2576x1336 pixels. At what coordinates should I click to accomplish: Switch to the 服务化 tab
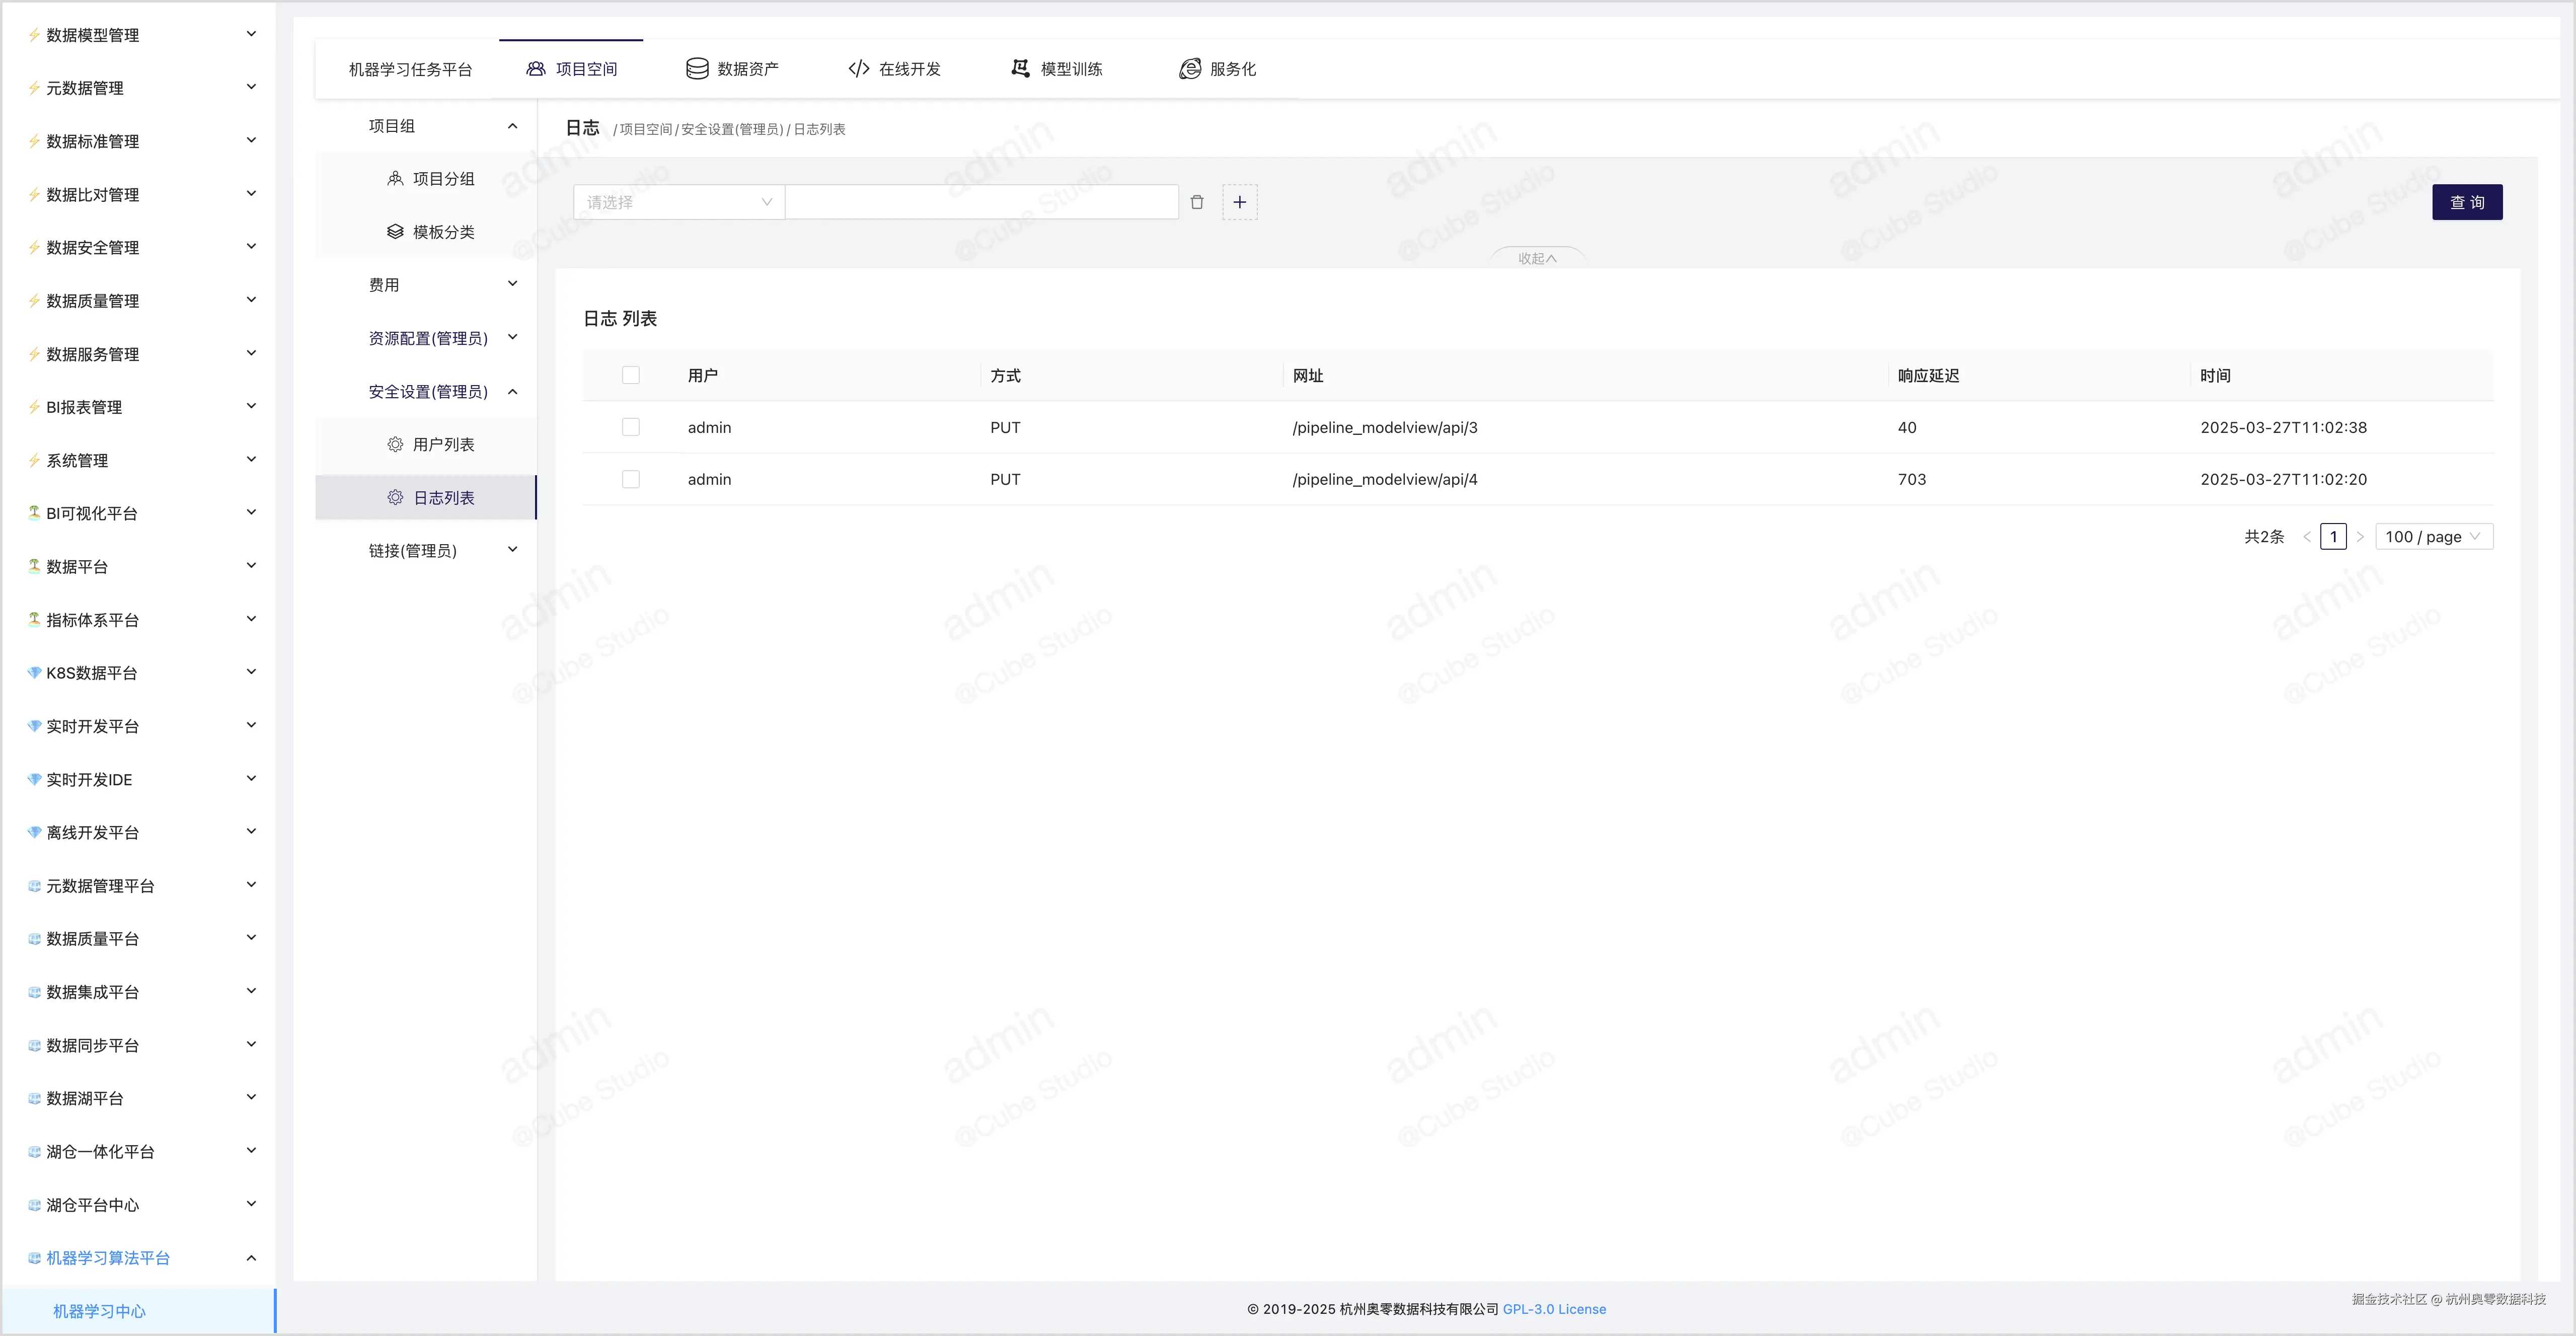click(1218, 69)
